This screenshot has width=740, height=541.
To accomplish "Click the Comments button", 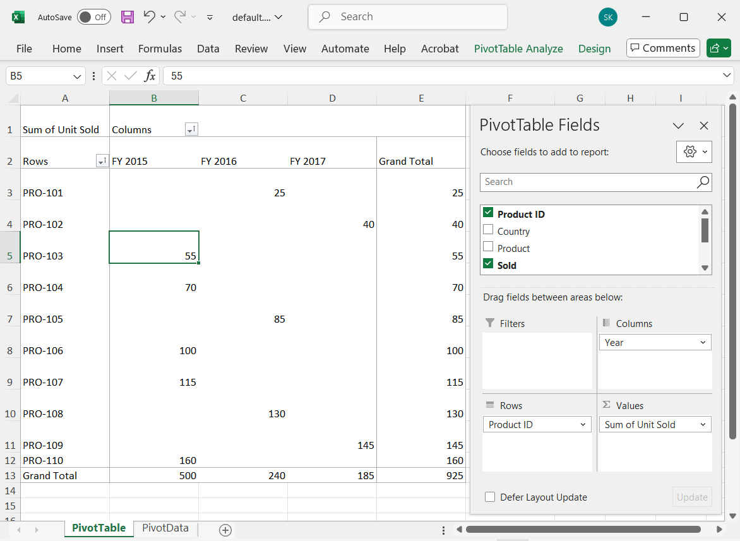I will click(662, 48).
